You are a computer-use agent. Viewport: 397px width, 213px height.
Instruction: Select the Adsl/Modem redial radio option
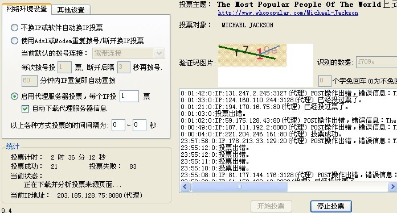click(x=14, y=41)
